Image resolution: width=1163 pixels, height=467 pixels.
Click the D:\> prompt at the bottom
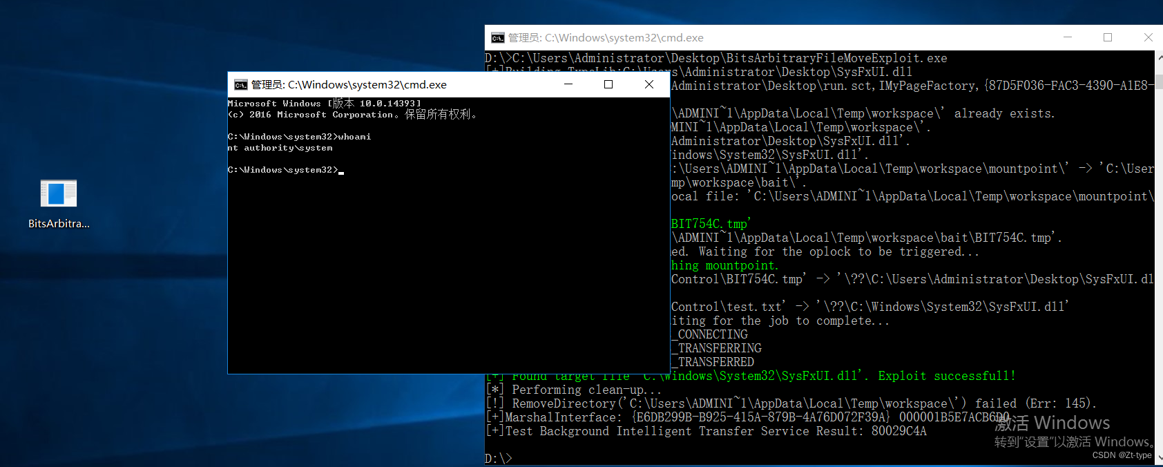(x=499, y=459)
